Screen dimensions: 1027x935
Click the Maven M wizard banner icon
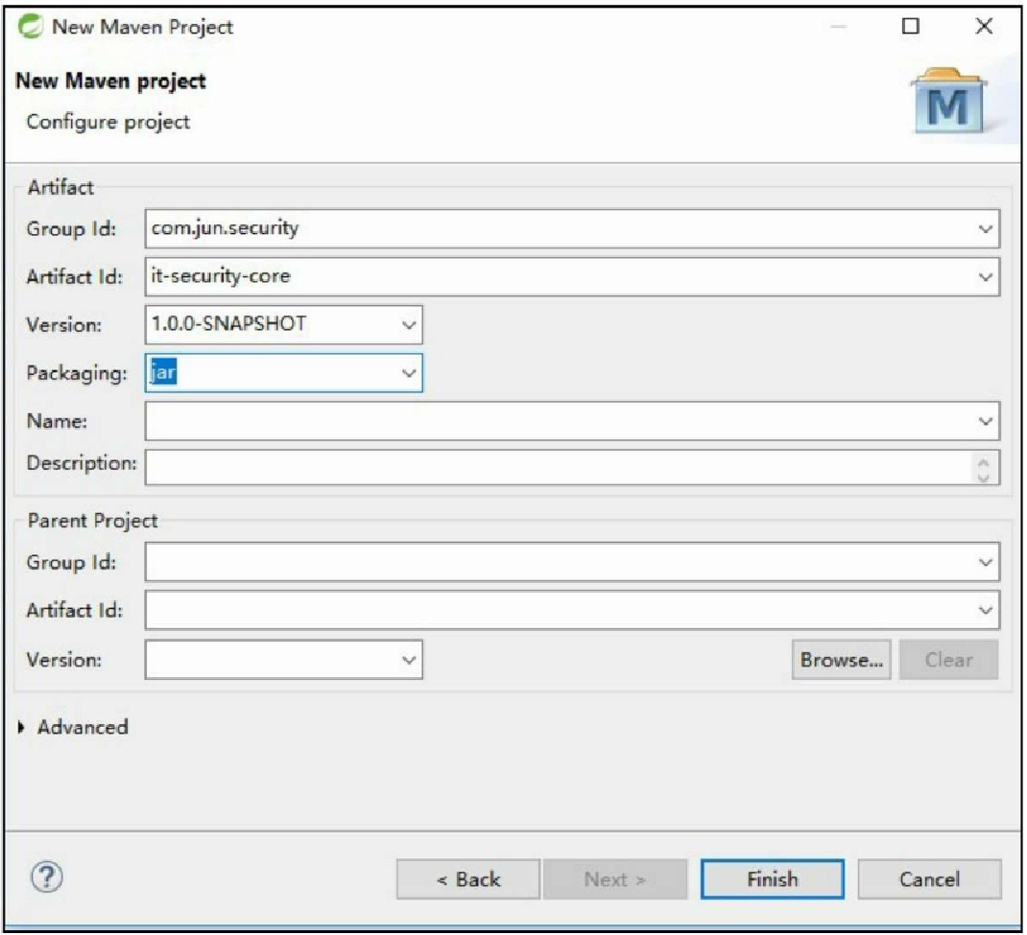click(947, 102)
